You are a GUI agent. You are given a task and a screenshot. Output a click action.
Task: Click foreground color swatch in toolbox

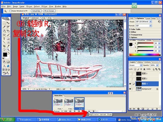pyautogui.click(x=5, y=55)
